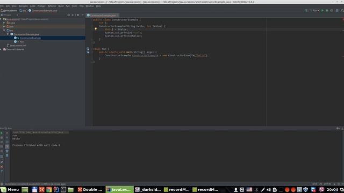Collapse ConstructorExample.java file node
The image size is (344, 193).
[8, 34]
